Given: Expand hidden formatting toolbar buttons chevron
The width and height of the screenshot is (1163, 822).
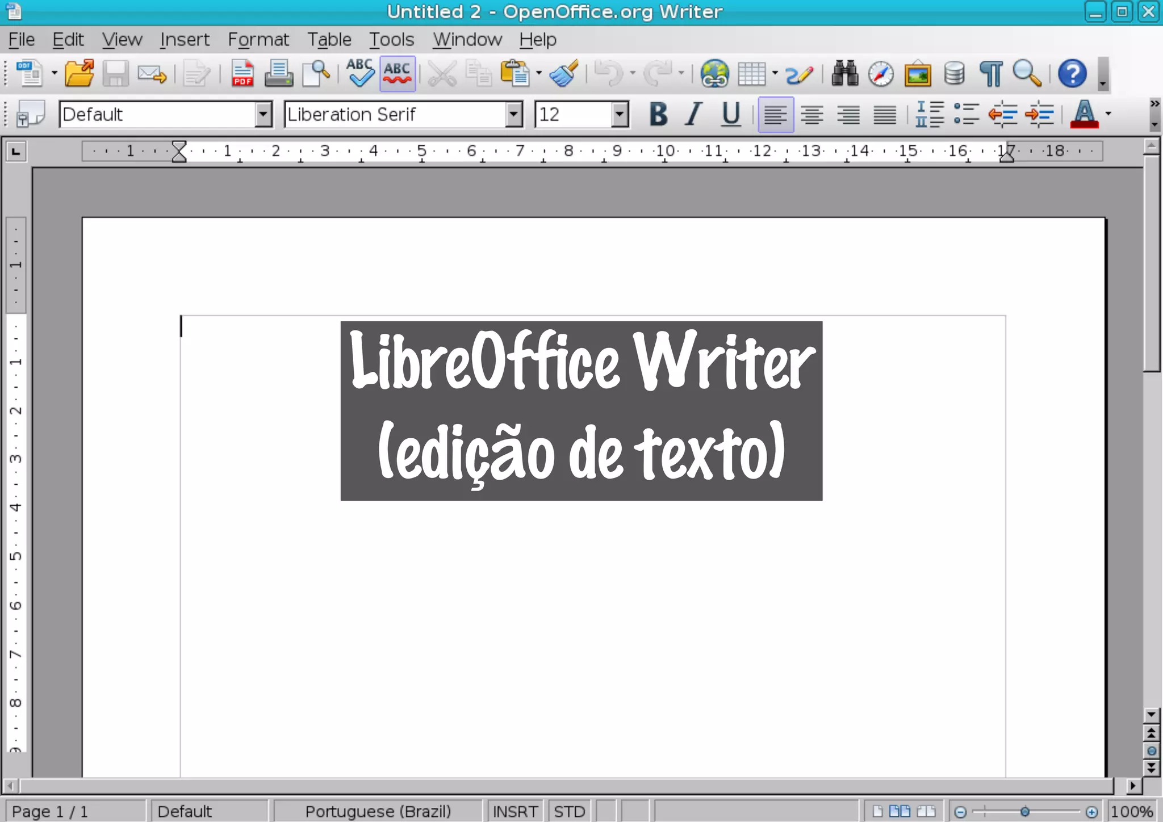Looking at the screenshot, I should point(1154,104).
